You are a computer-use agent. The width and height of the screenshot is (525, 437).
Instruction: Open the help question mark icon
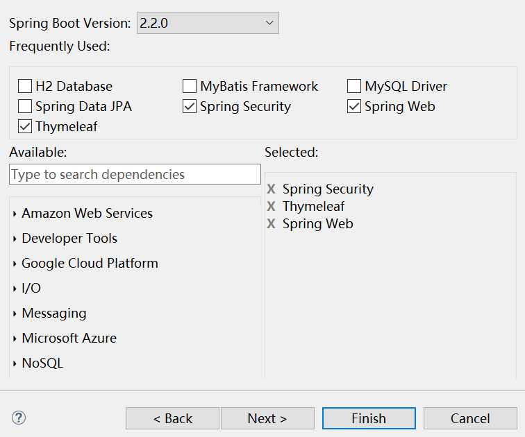coord(19,418)
